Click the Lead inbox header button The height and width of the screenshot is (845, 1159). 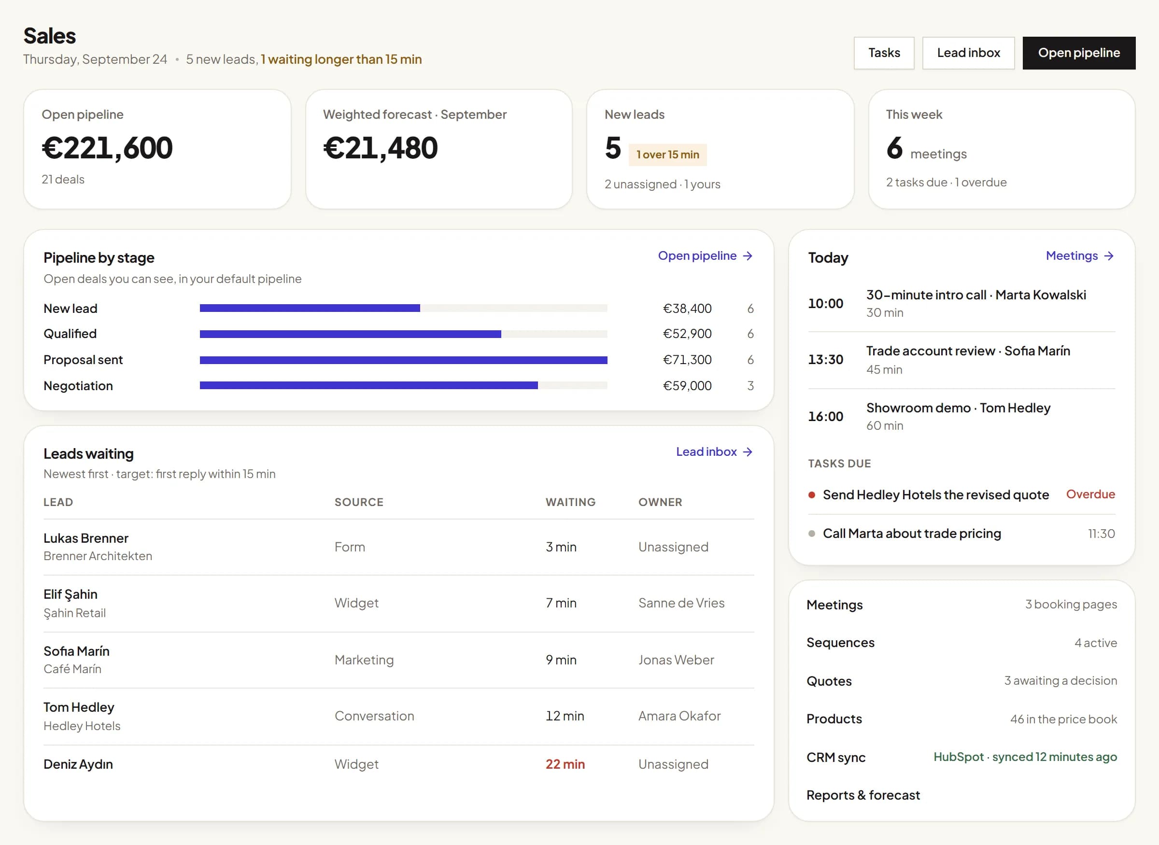pos(968,53)
